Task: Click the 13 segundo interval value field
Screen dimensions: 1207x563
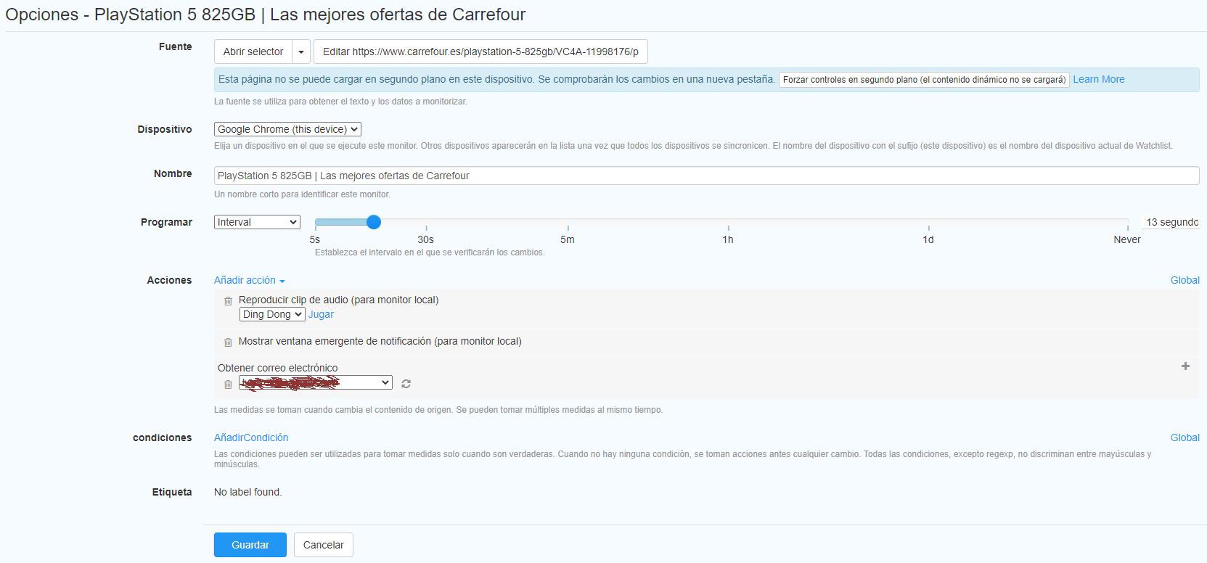Action: point(1171,222)
